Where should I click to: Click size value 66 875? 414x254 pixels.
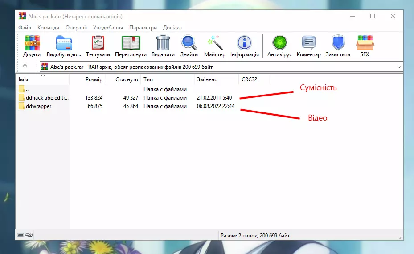(x=95, y=106)
